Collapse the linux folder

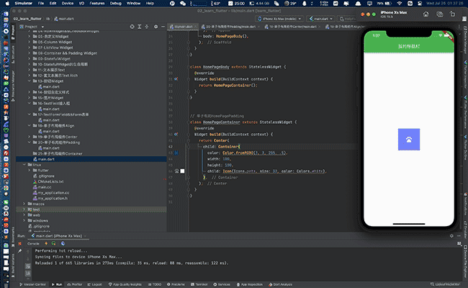(24, 164)
